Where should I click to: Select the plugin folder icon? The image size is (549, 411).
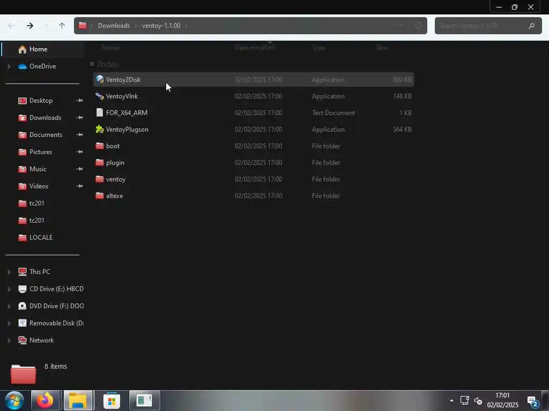click(100, 163)
